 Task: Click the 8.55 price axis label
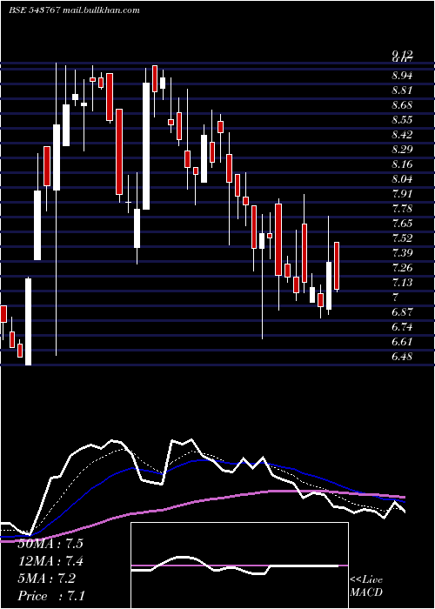[x=402, y=120]
